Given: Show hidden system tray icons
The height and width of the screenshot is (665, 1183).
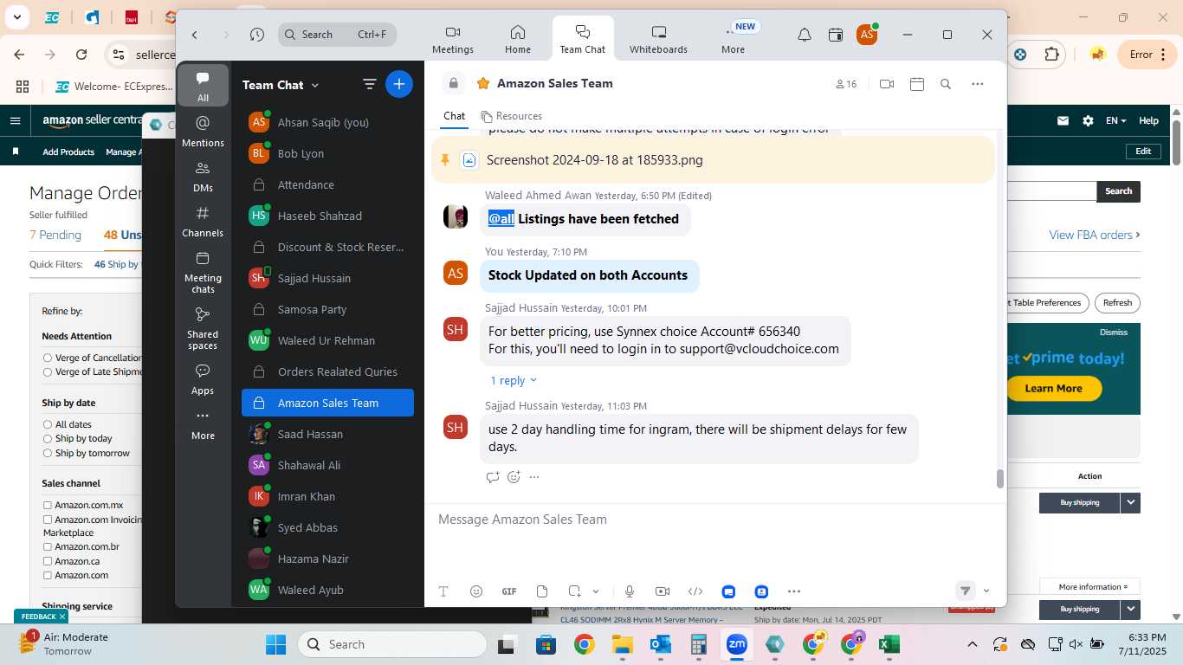Looking at the screenshot, I should coord(973,644).
